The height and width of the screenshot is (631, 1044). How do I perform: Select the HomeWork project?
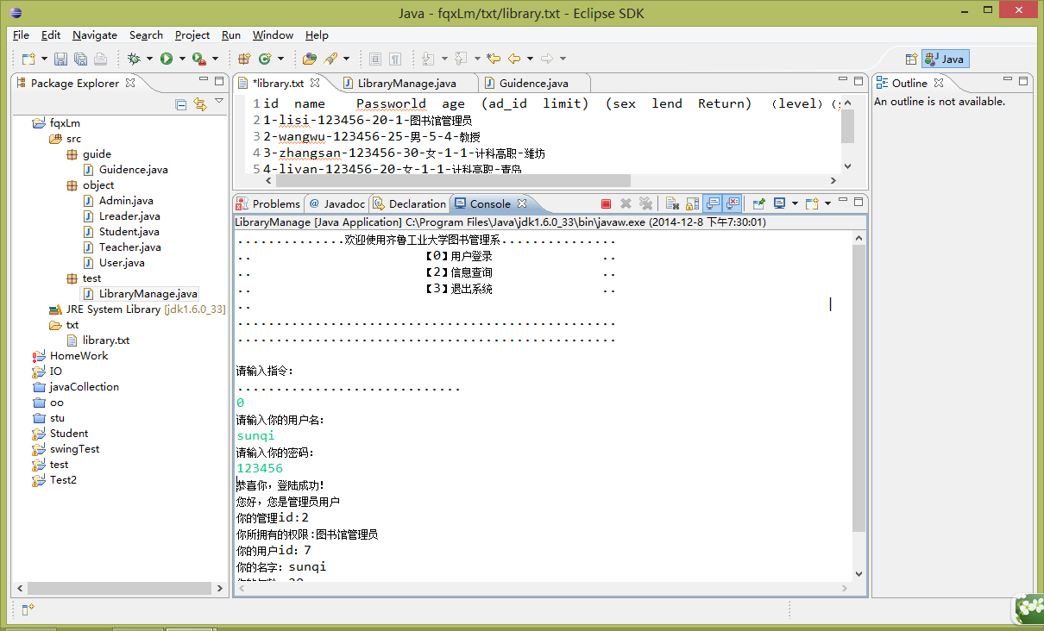(70, 356)
